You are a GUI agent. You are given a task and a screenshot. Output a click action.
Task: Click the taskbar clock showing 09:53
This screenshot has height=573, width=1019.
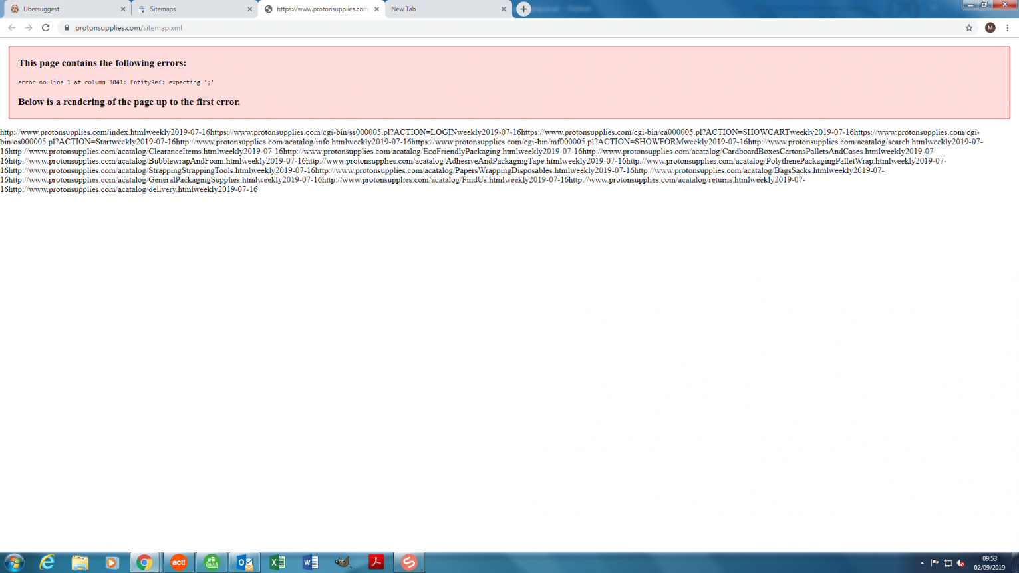point(990,563)
